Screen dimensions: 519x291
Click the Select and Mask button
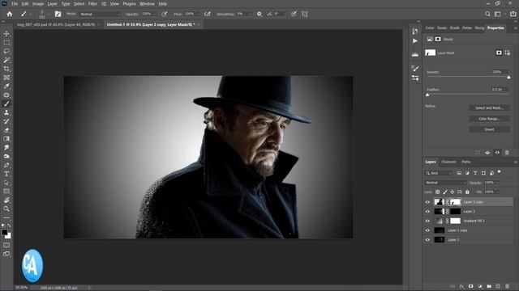point(489,108)
